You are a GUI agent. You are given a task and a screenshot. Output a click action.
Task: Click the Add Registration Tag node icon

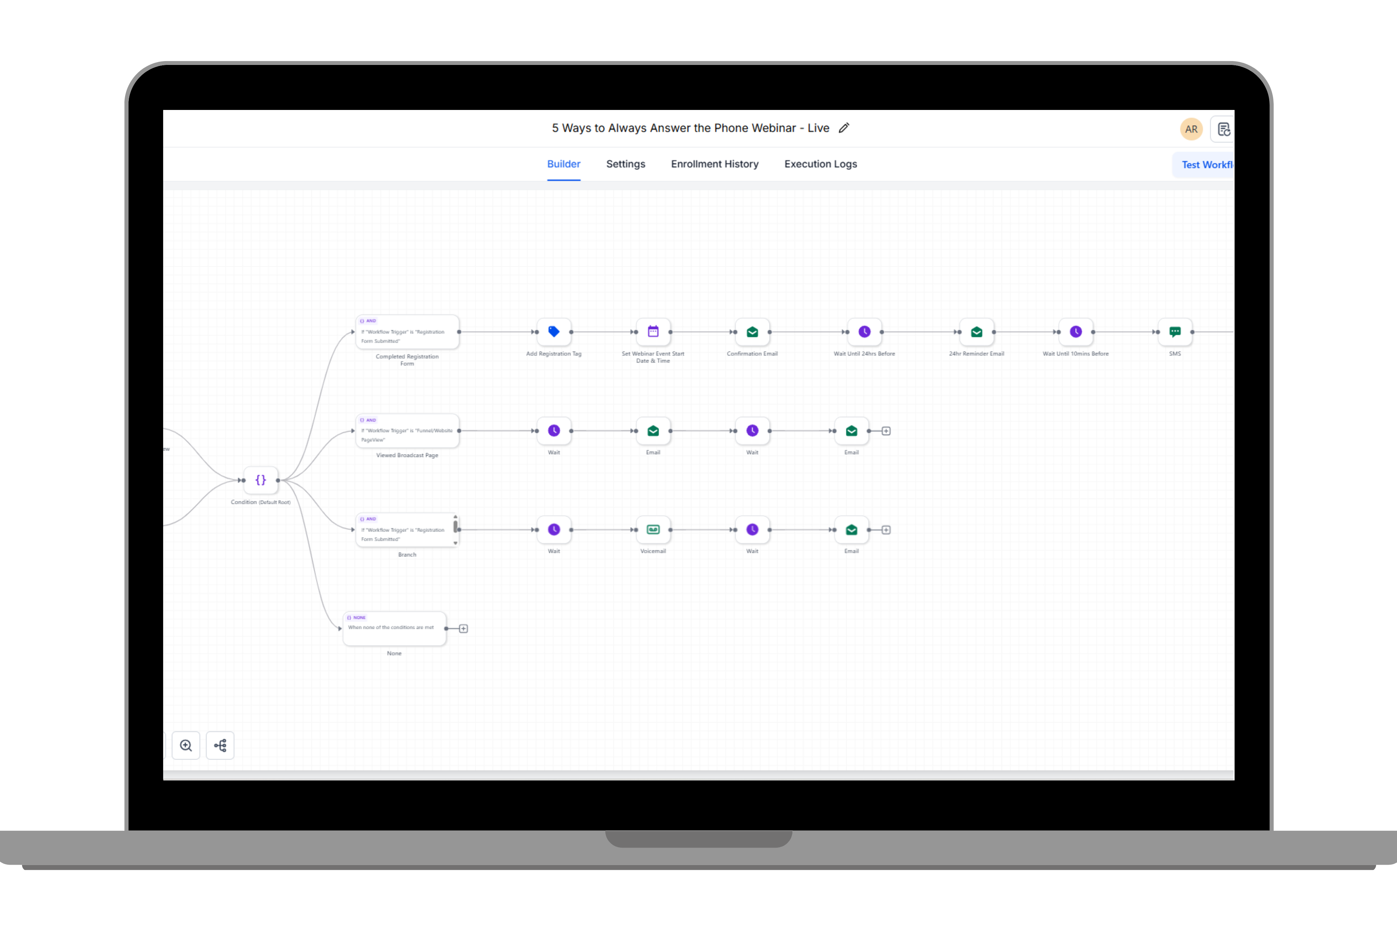pos(554,332)
